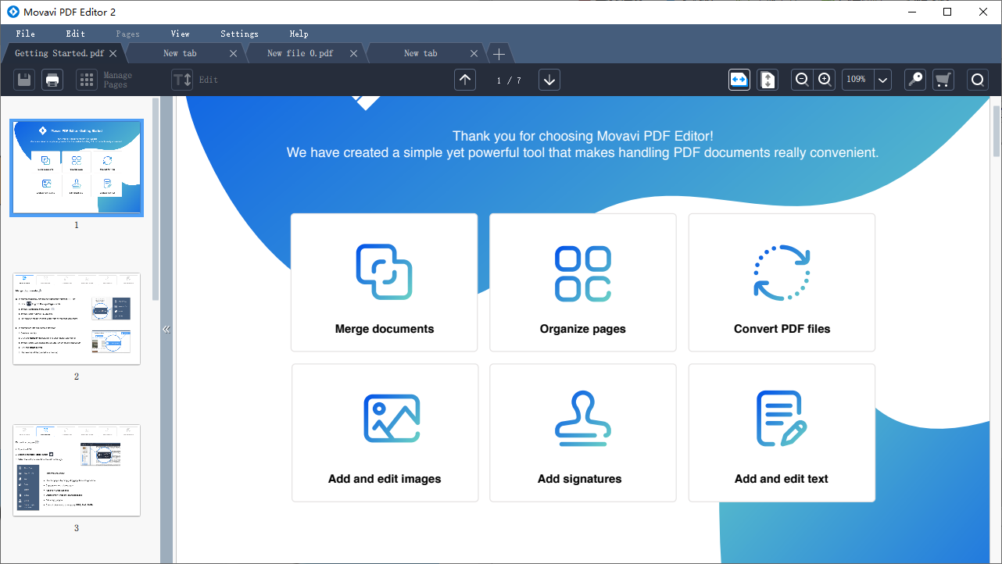Click the activation key icon
This screenshot has height=564, width=1002.
point(915,80)
